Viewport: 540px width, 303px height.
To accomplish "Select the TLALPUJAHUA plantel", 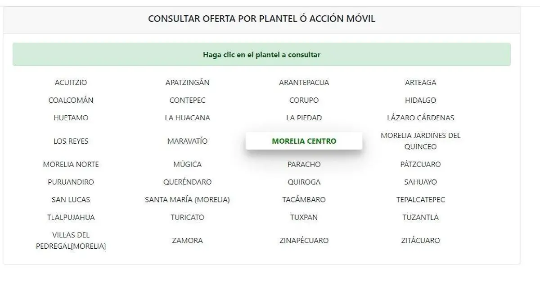I will pyautogui.click(x=71, y=217).
